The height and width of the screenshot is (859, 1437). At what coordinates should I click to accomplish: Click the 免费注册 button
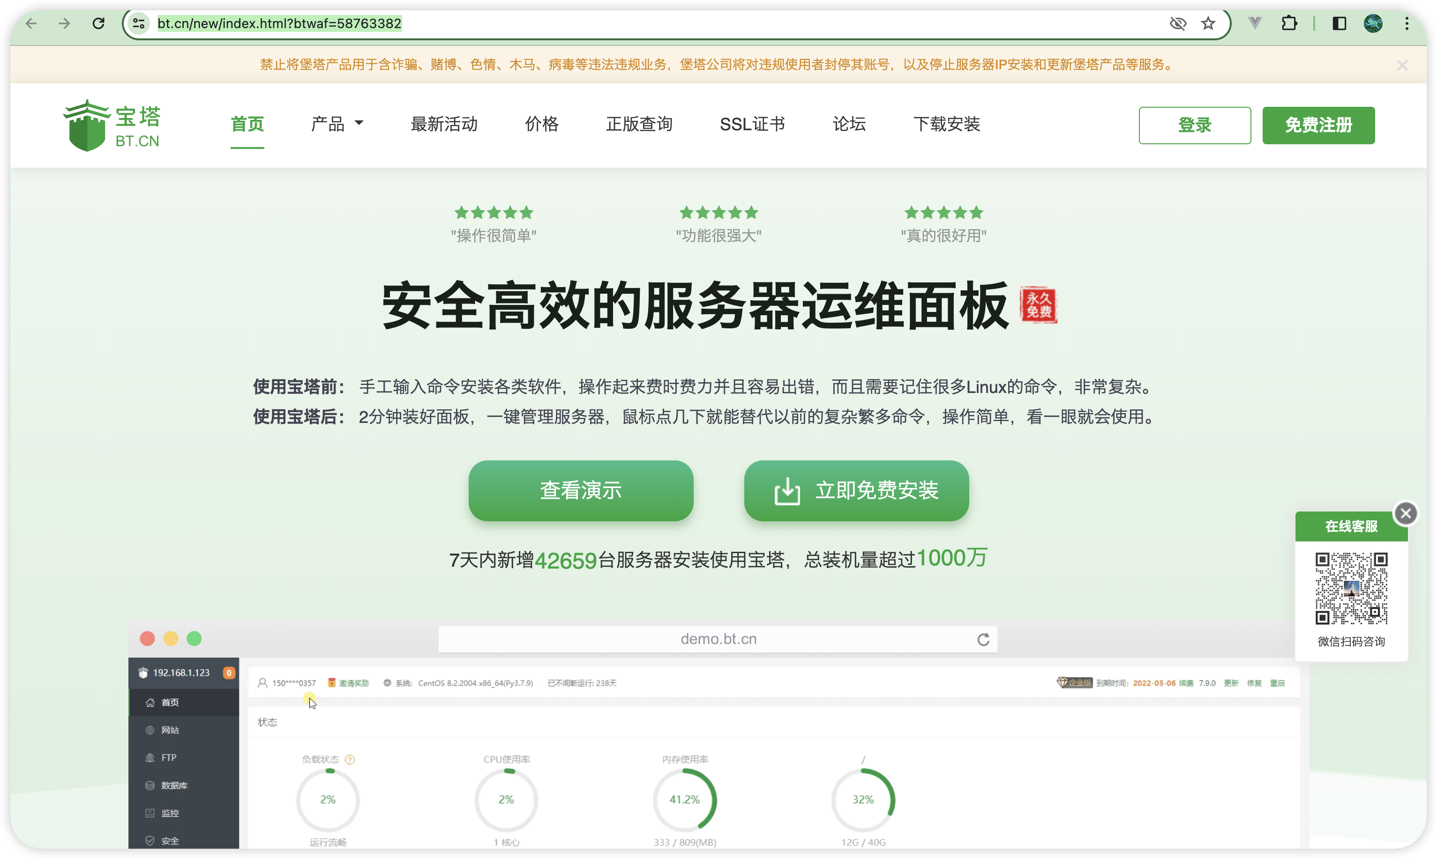coord(1318,125)
